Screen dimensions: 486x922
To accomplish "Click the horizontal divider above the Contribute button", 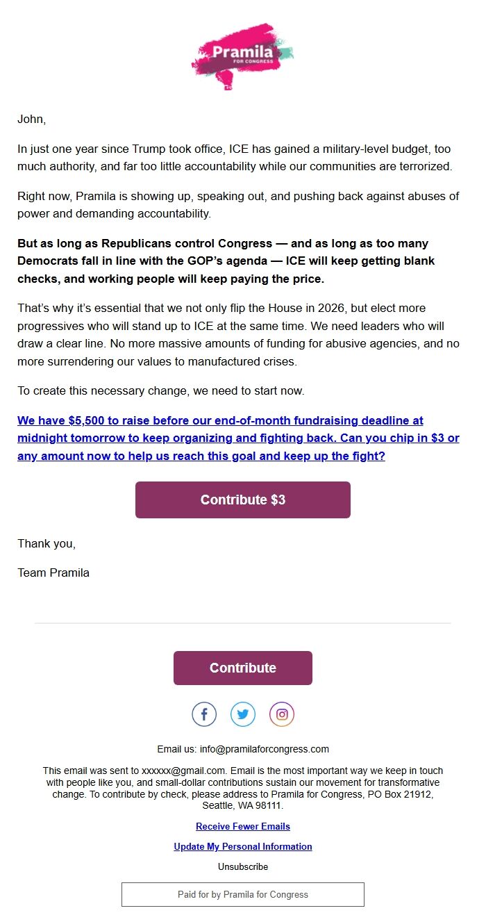I will point(242,623).
